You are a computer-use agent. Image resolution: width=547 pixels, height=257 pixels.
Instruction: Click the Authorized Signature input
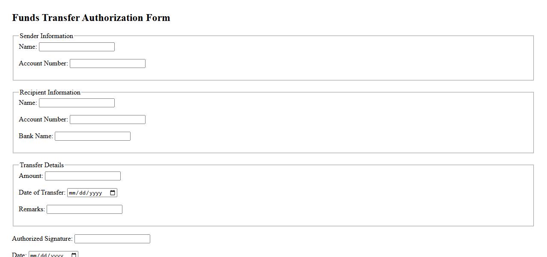(112, 239)
